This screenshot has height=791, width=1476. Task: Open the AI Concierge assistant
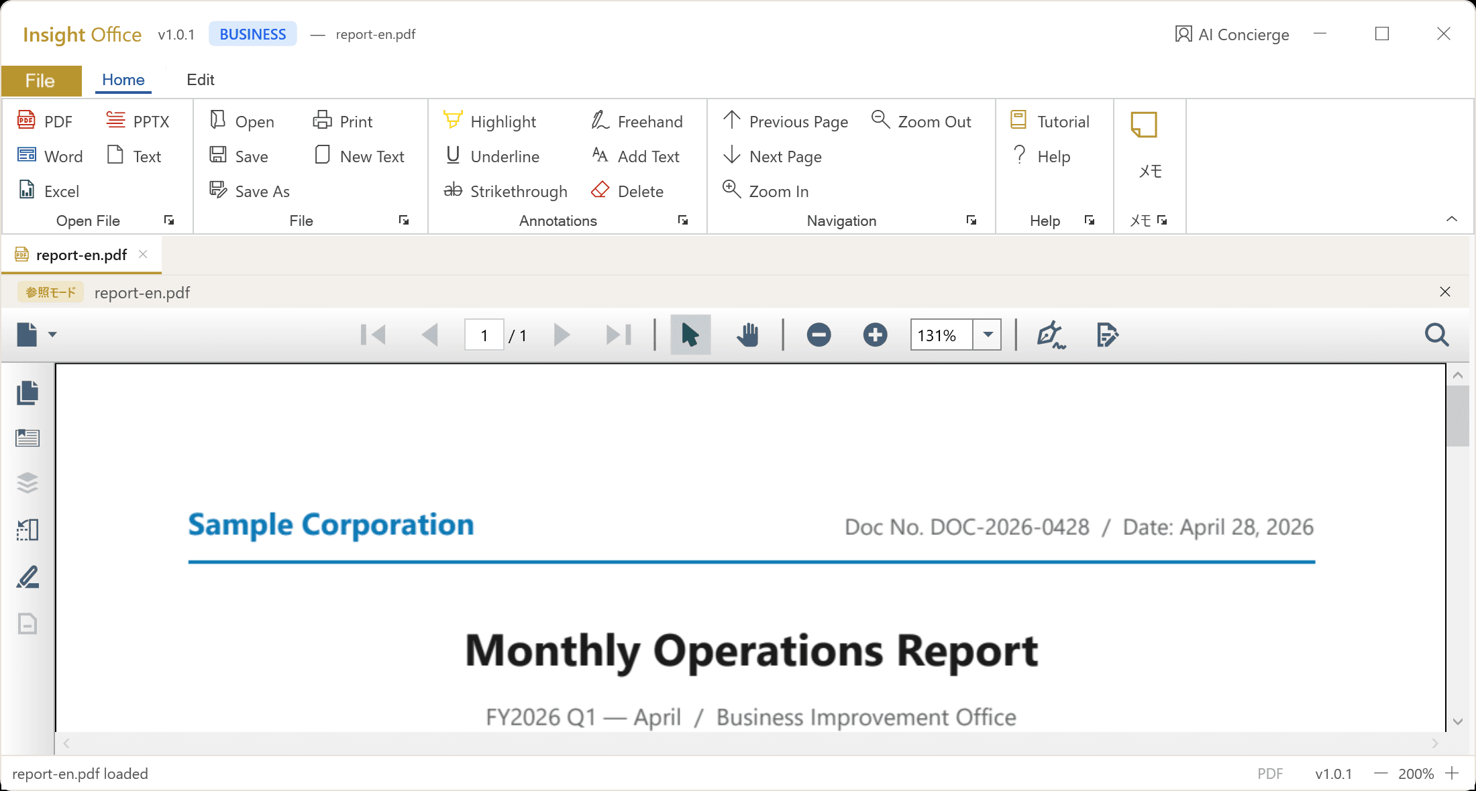pyautogui.click(x=1232, y=34)
